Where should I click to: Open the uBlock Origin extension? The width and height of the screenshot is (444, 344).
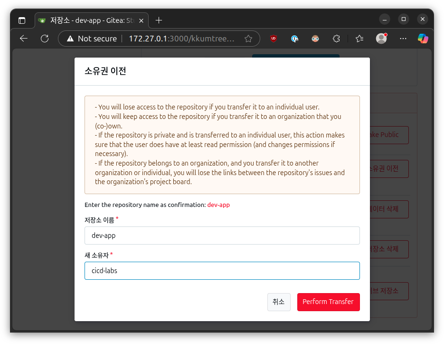(273, 39)
